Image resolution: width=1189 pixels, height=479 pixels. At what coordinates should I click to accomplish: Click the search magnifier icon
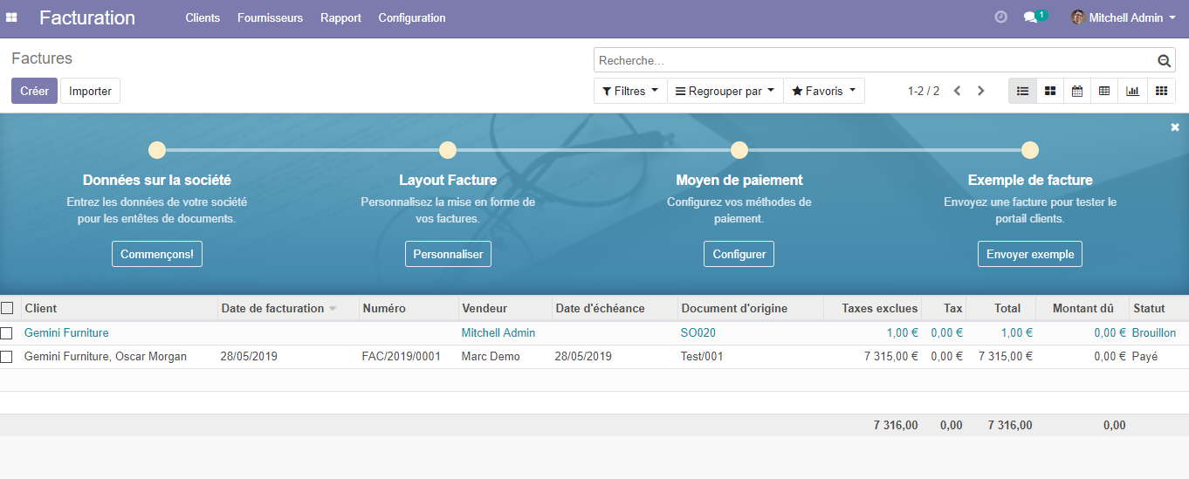[1164, 61]
